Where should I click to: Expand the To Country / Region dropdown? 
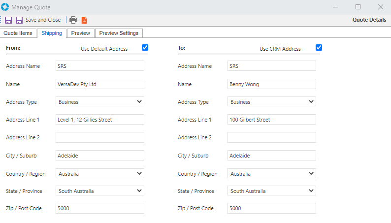[x=272, y=174]
